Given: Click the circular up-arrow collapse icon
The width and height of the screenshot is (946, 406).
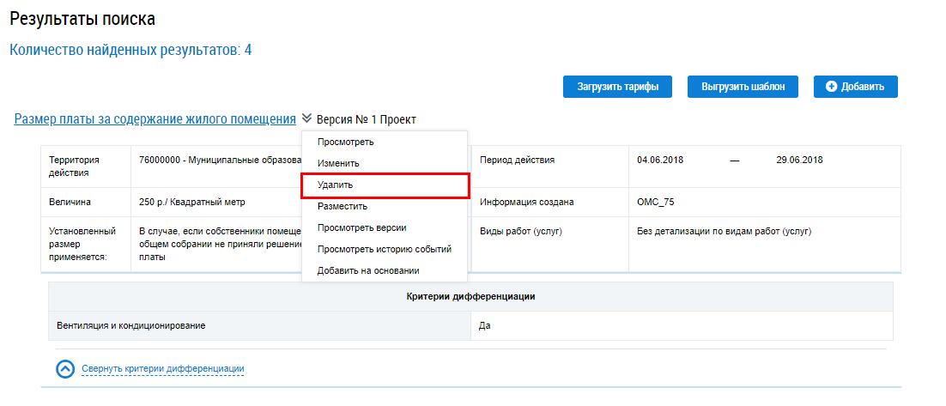Looking at the screenshot, I should [x=65, y=369].
